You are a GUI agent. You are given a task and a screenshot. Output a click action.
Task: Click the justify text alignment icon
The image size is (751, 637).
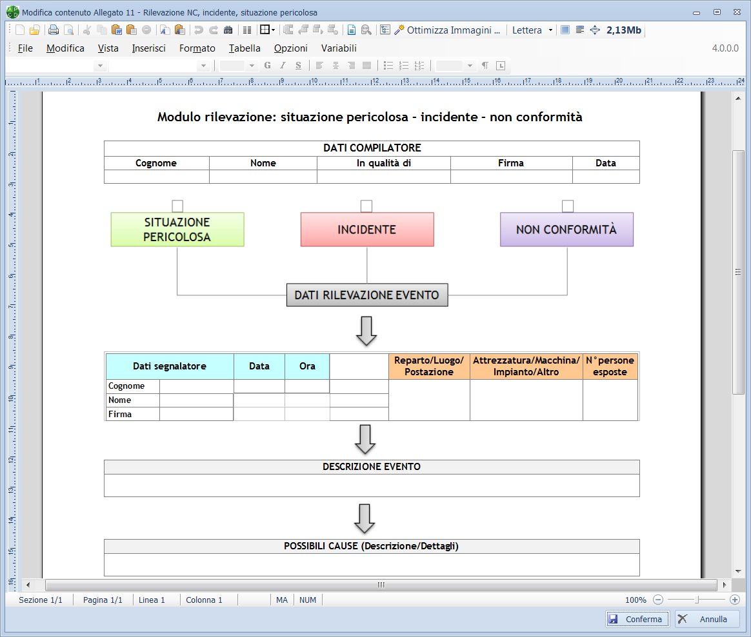[366, 65]
